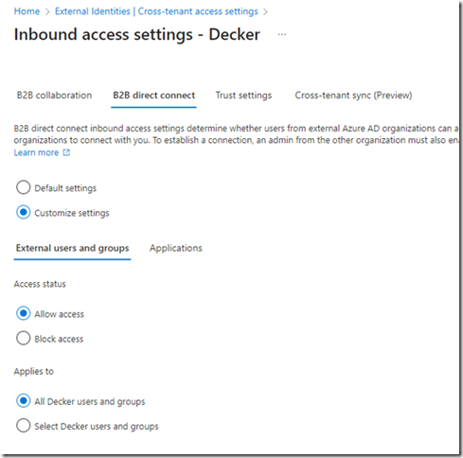Open the ellipsis more options menu

tap(282, 34)
